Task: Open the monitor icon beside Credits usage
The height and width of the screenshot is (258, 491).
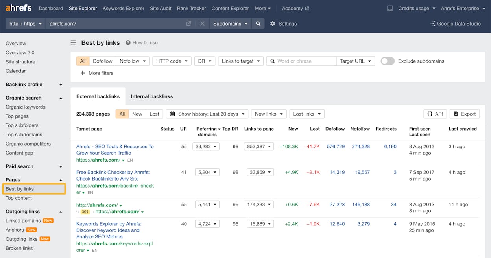Action: tap(390, 8)
